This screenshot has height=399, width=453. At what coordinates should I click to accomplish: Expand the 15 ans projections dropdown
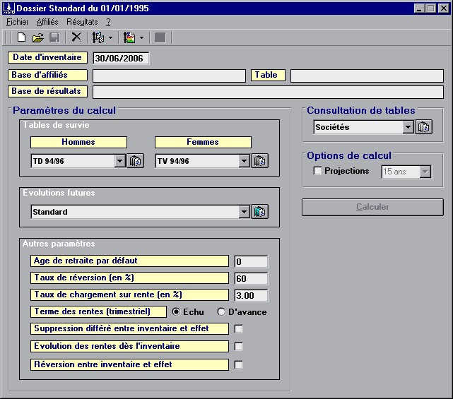pyautogui.click(x=425, y=172)
